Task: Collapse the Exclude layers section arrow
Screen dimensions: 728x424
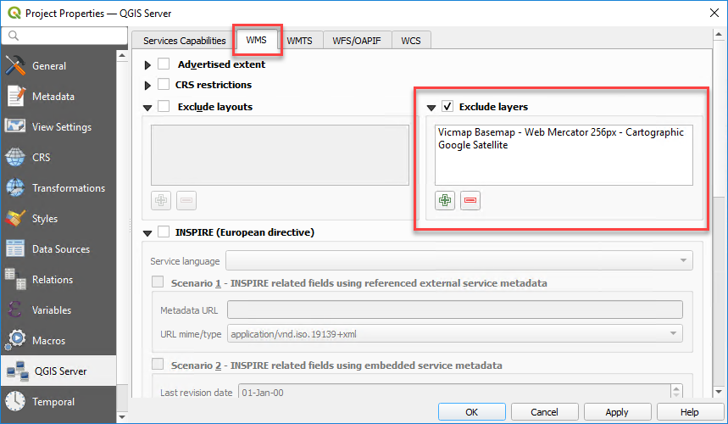Action: tap(431, 108)
